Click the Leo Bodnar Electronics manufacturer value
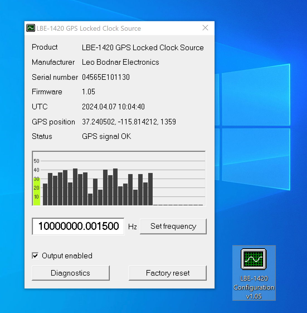This screenshot has width=307, height=313. [120, 62]
